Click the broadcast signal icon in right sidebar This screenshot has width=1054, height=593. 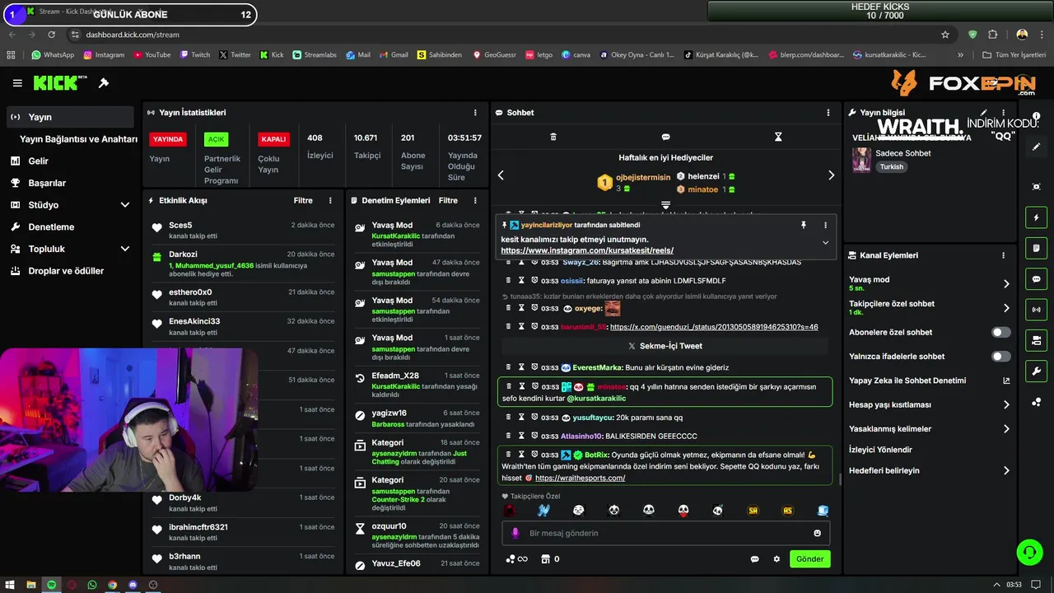1036,310
